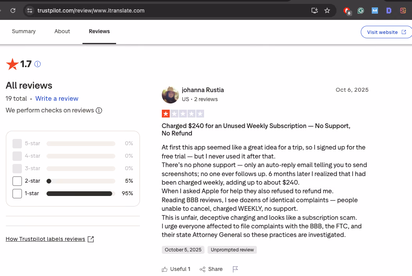Switch to the Summary tab

coord(23,32)
